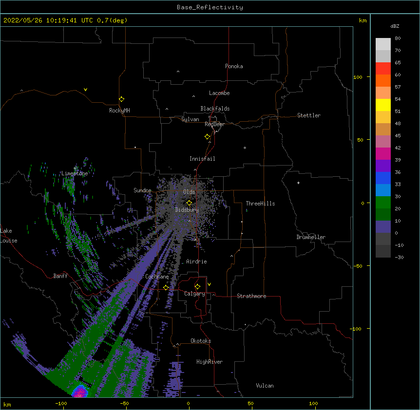Select the purple 36-39 dBZ legend swatch

click(x=383, y=166)
